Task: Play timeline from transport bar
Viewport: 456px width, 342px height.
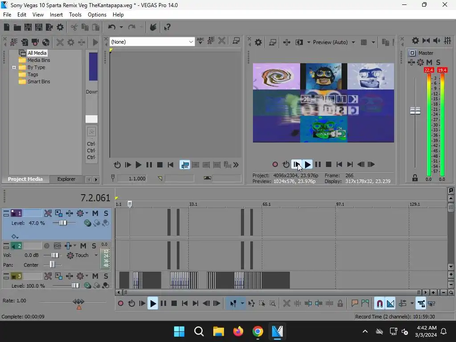Action: tap(153, 304)
